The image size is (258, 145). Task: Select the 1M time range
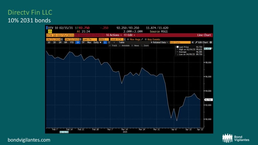click(x=60, y=42)
